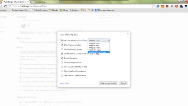
Task: Reload the page with the refresh icon
Action: tap(5, 6)
